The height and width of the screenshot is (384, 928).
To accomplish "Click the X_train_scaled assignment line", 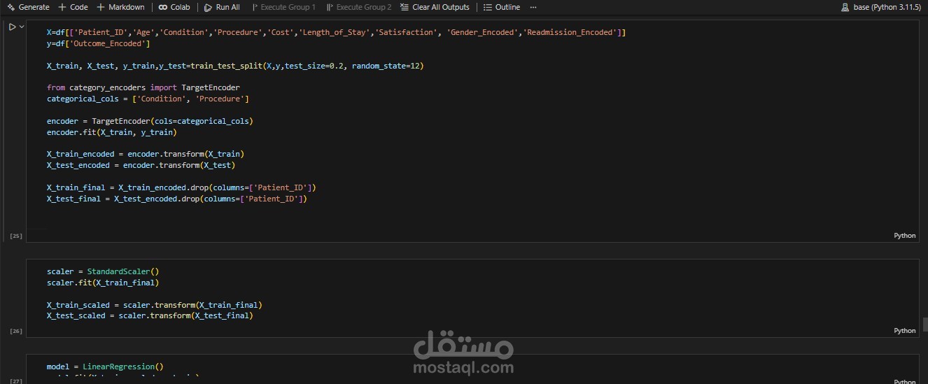I will coord(155,305).
